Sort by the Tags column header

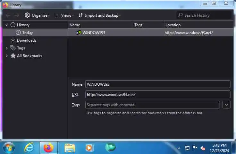click(148, 25)
